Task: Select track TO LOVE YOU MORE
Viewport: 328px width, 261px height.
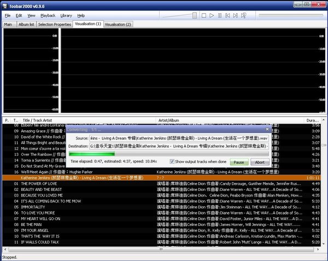Action: coord(161,213)
